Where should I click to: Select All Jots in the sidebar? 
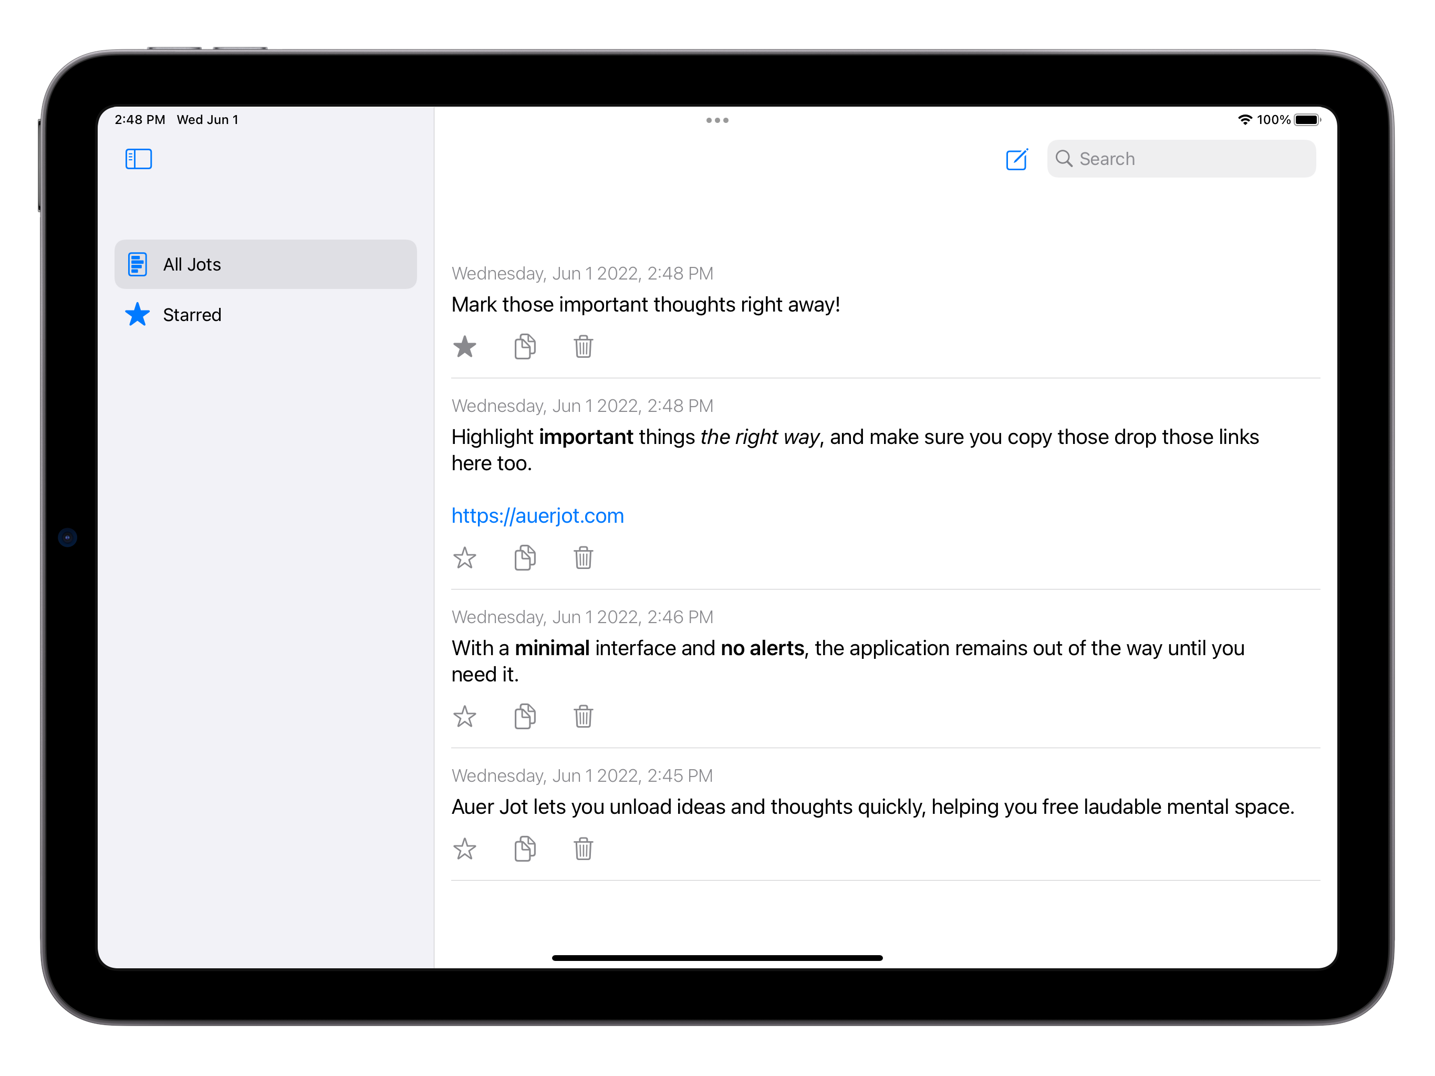(265, 264)
